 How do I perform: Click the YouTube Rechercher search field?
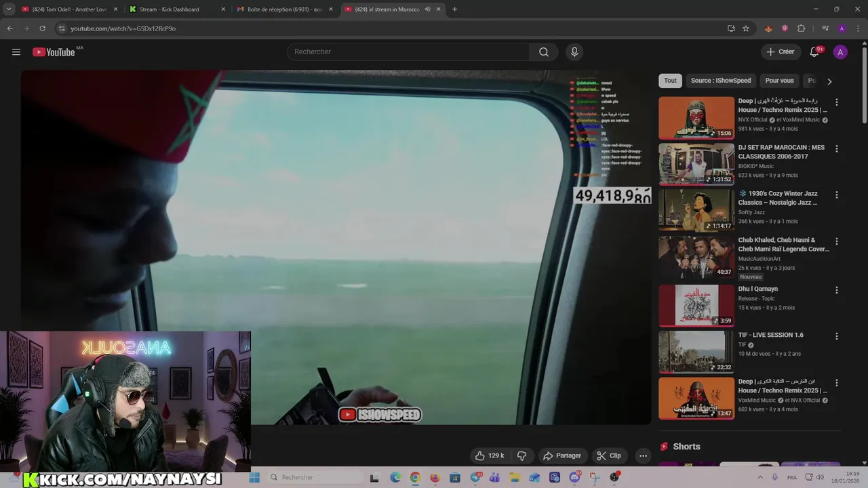408,52
